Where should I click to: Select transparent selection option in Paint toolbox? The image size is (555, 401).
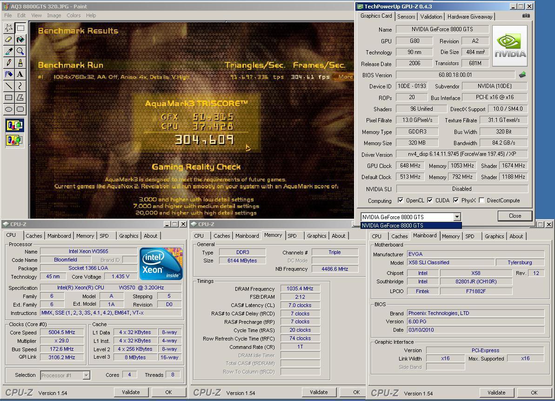[14, 140]
